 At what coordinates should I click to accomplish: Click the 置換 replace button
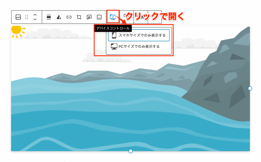[141, 17]
